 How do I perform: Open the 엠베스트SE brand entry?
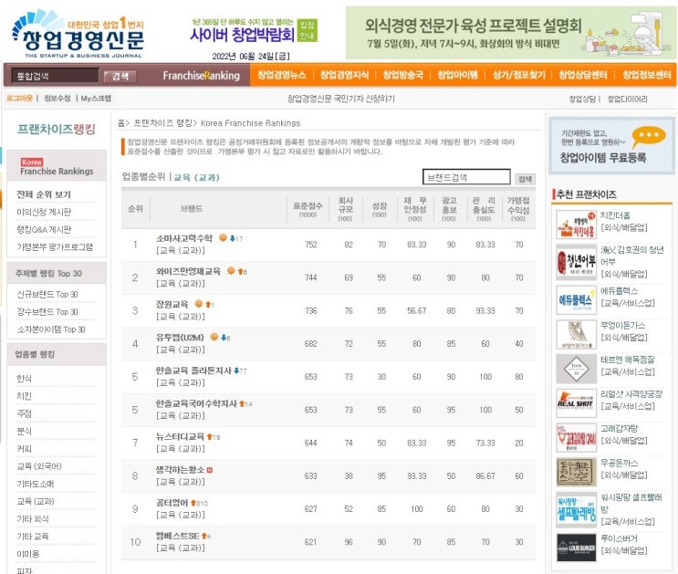(x=177, y=536)
